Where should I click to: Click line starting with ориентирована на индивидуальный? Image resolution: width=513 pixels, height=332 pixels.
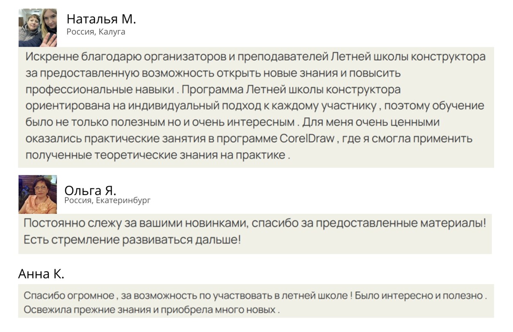(255, 106)
